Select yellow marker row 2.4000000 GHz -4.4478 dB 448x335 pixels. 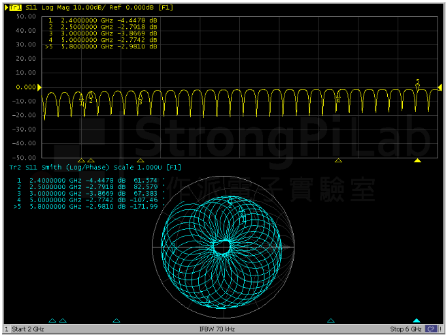103,20
